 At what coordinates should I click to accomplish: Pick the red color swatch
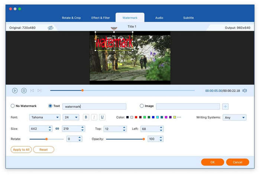(136, 118)
